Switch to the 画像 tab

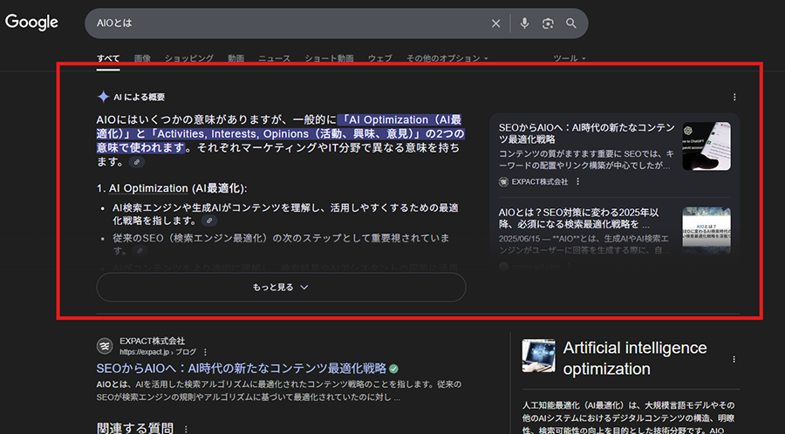coord(142,58)
